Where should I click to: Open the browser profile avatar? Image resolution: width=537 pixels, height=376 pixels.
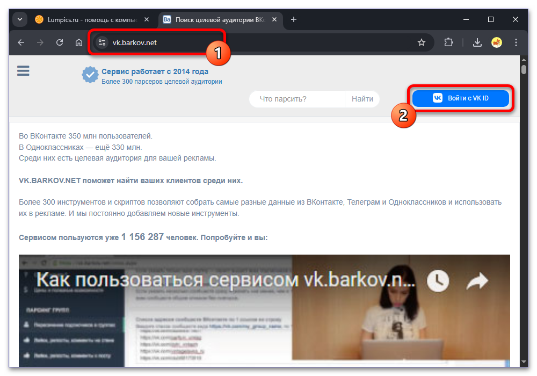click(x=497, y=42)
